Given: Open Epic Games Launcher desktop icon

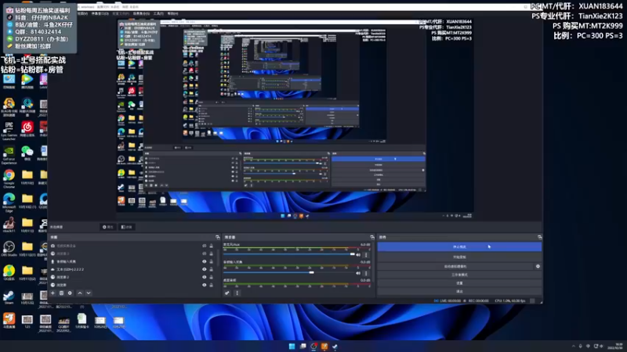Looking at the screenshot, I should click(x=9, y=131).
